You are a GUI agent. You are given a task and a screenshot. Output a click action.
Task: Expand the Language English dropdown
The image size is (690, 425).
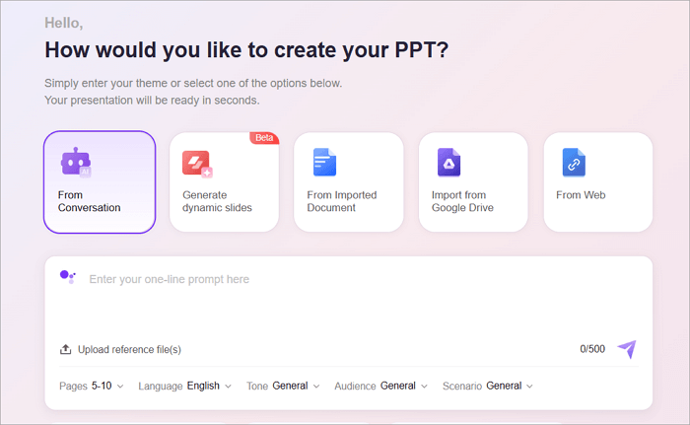point(184,386)
